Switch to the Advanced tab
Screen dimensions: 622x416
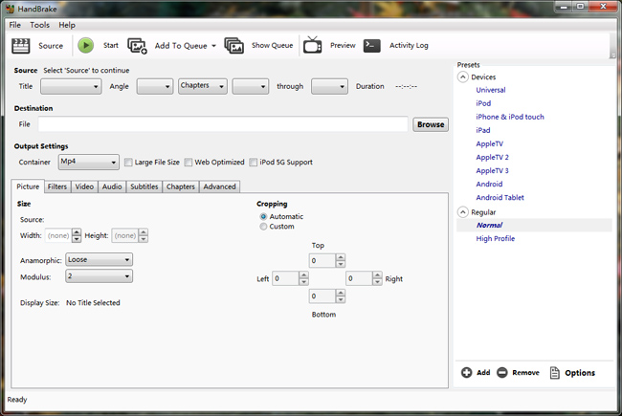pyautogui.click(x=219, y=186)
